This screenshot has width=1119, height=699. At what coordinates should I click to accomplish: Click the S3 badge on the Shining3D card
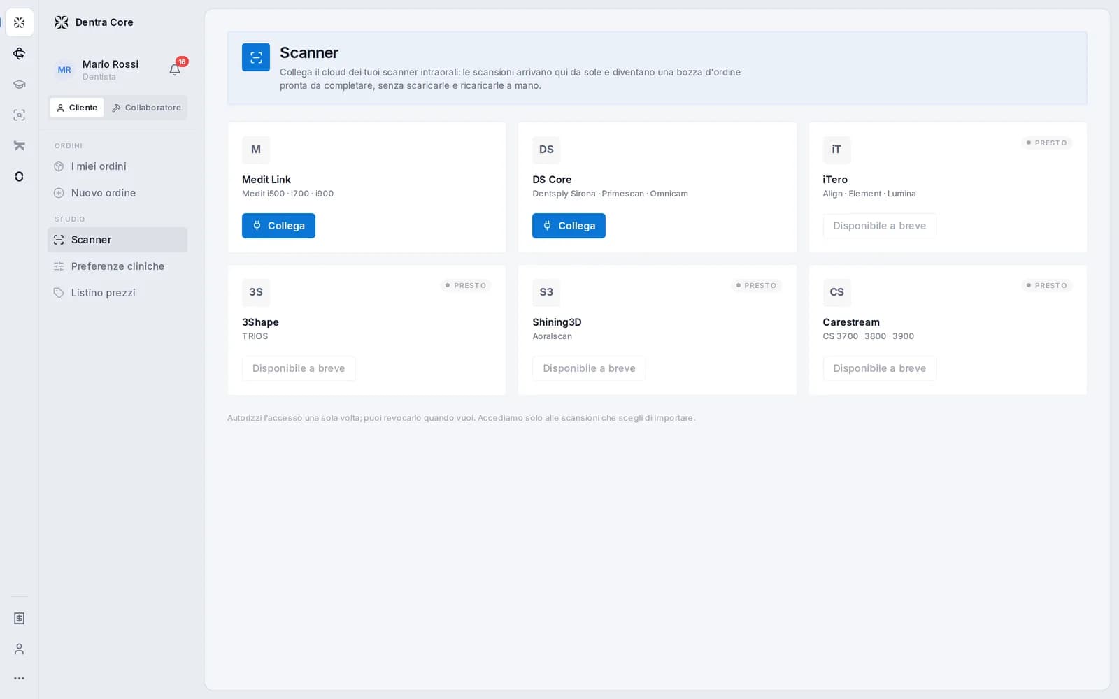tap(546, 292)
